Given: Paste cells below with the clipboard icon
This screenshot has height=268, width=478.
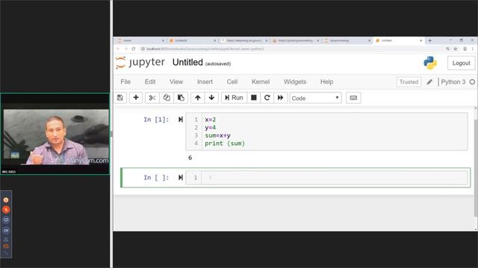Looking at the screenshot, I should (x=181, y=98).
